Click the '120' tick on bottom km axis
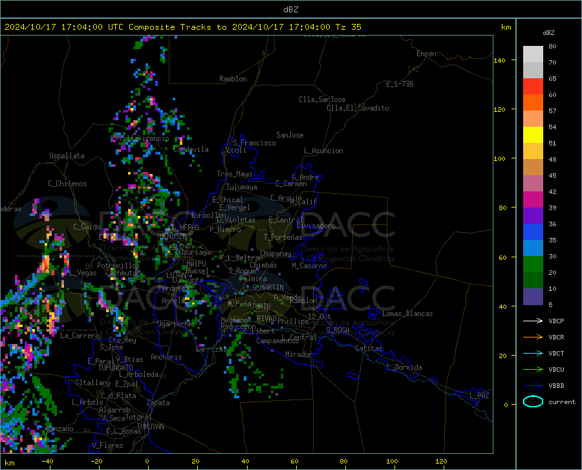The height and width of the screenshot is (470, 582). pyautogui.click(x=441, y=461)
